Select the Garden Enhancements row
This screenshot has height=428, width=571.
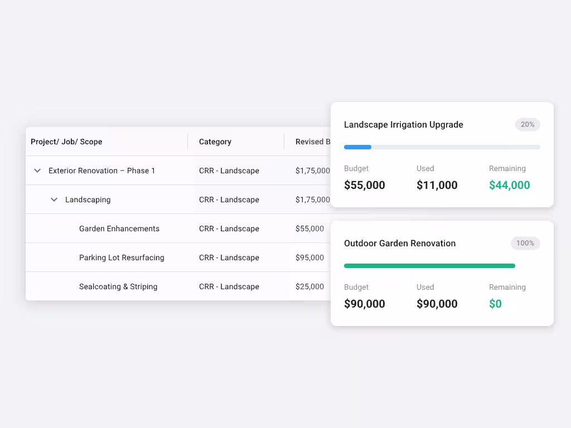120,228
